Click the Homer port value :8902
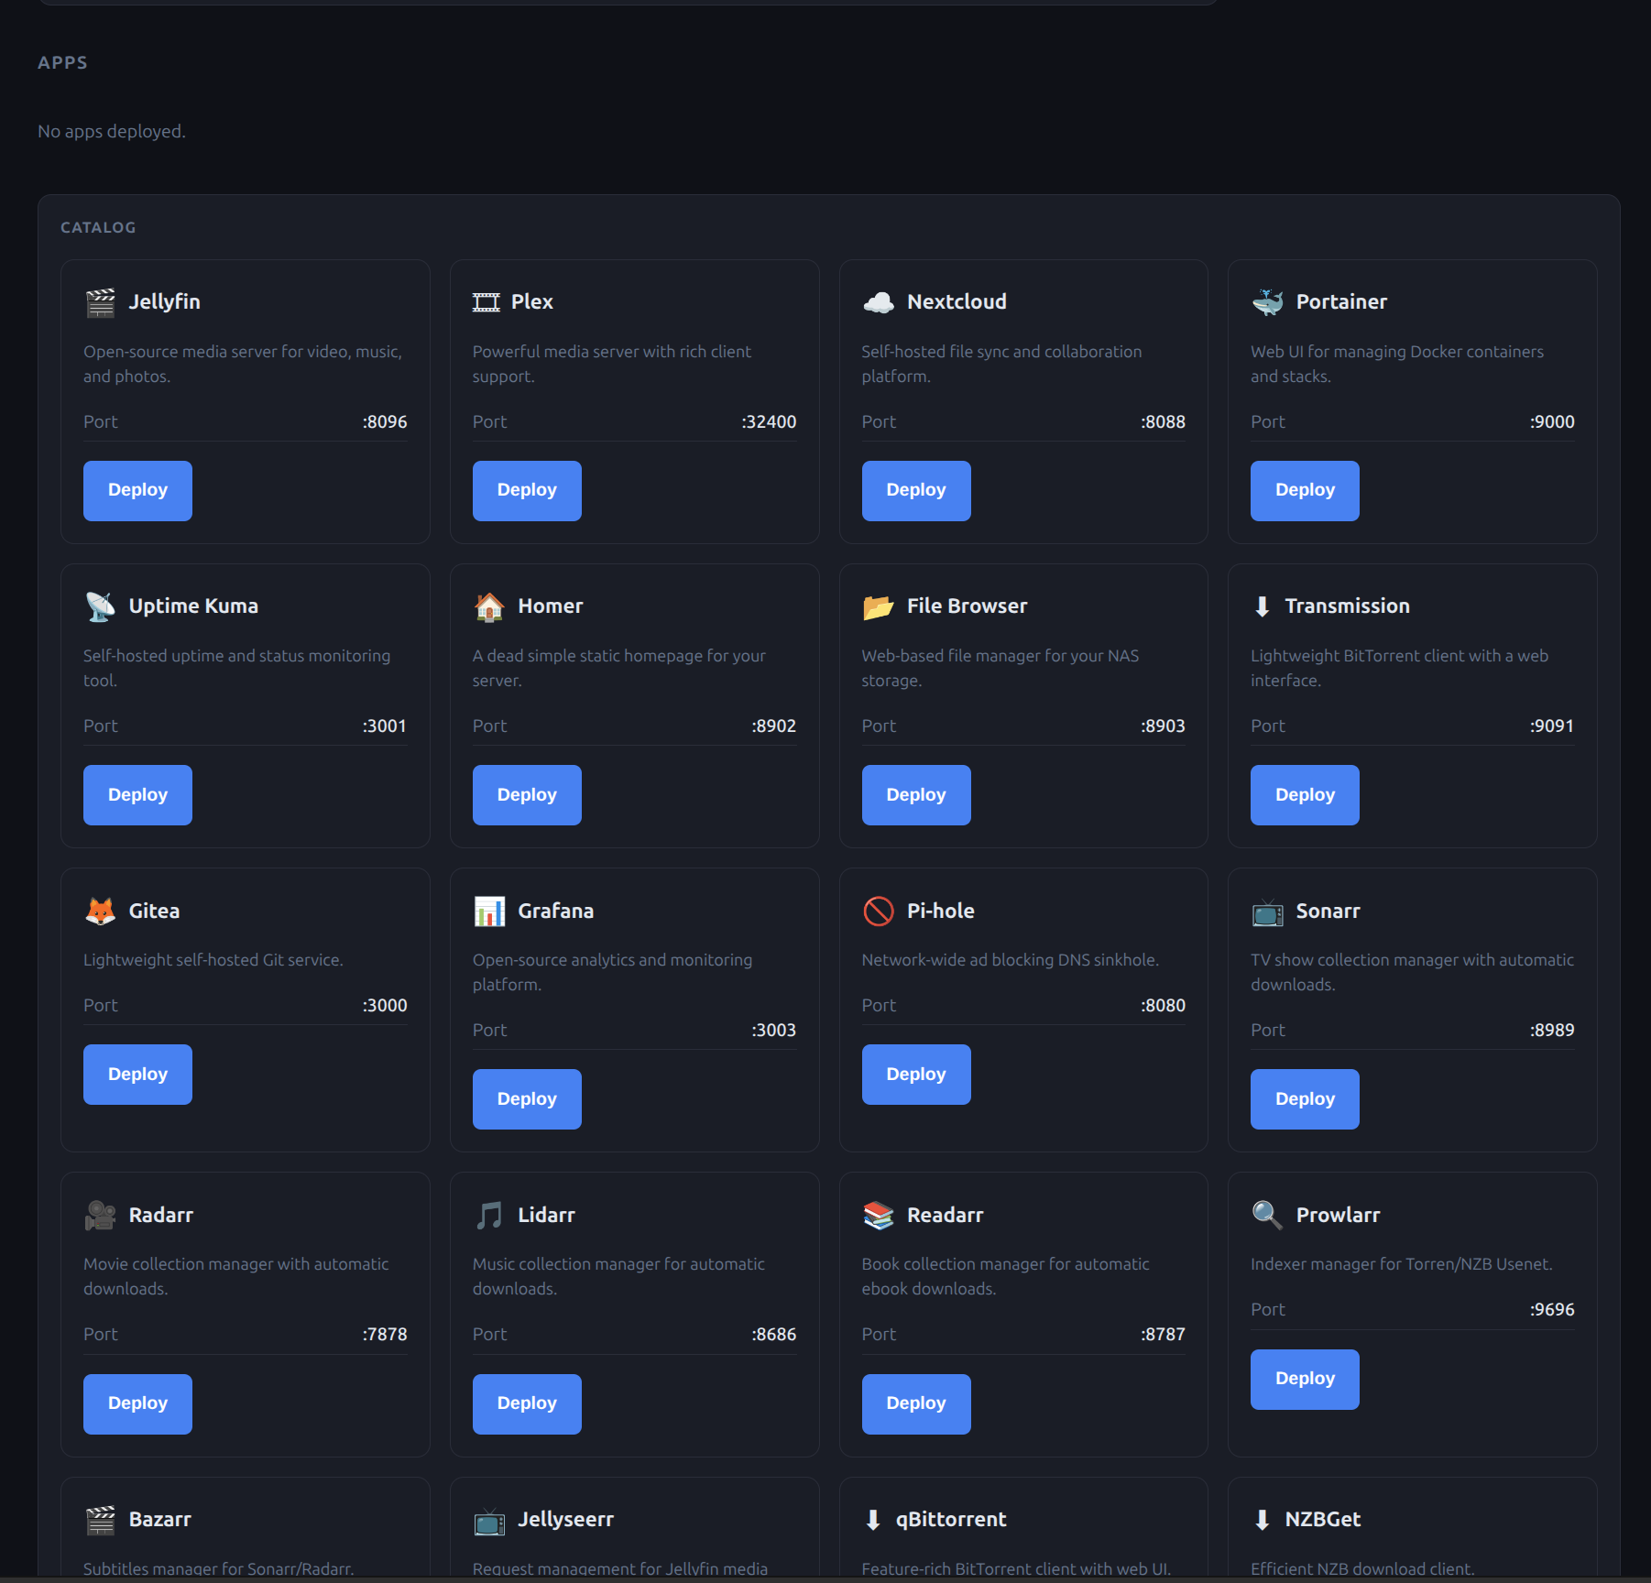The image size is (1651, 1583). (773, 726)
